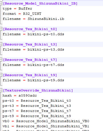Click the 'type = Buffer' line

[x=17, y=9]
